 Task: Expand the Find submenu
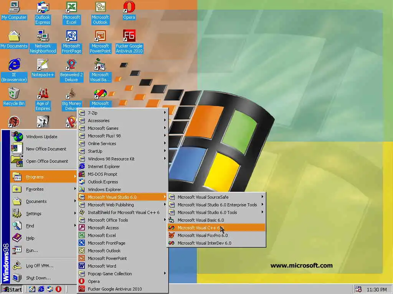(x=44, y=226)
